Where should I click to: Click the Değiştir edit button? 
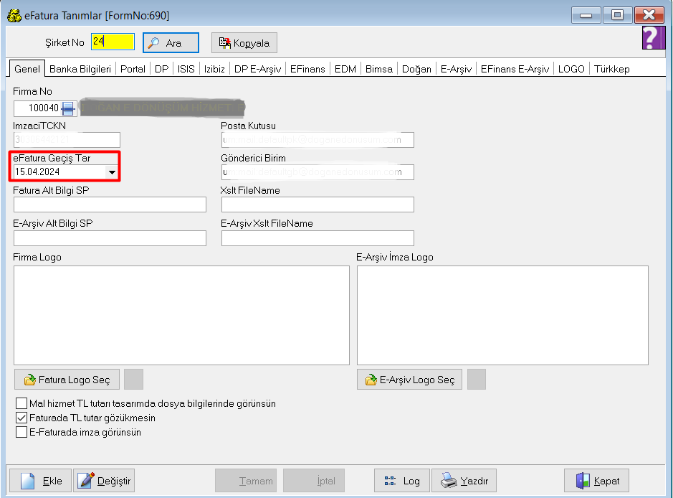(x=104, y=481)
